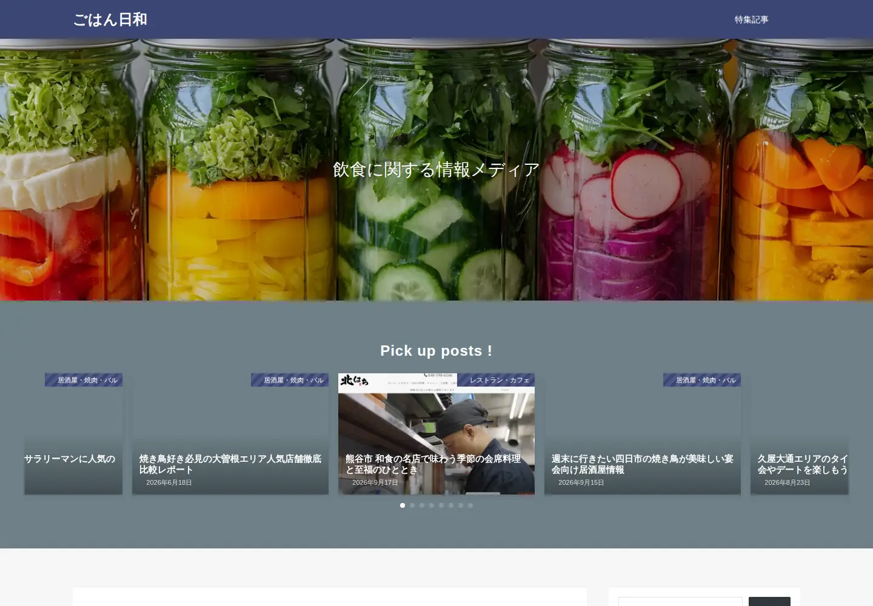
Task: Go to the fifth carousel pagination dot
Action: pos(441,505)
